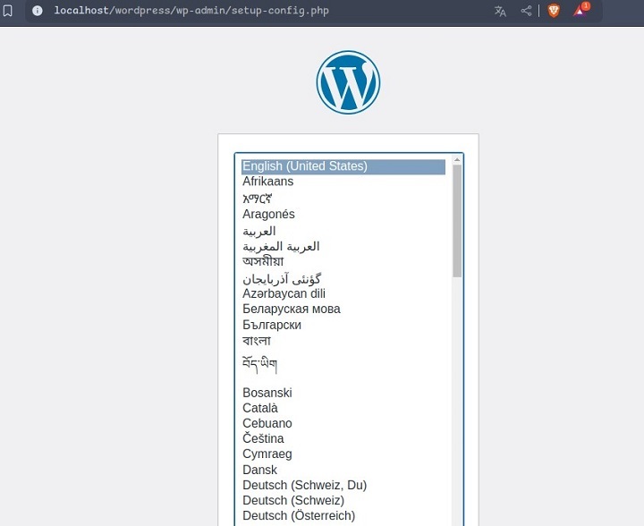Select Cymraeg language
The image size is (644, 526).
pyautogui.click(x=343, y=454)
